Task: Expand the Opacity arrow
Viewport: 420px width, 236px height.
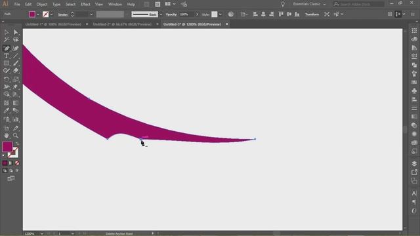Action: pyautogui.click(x=197, y=14)
